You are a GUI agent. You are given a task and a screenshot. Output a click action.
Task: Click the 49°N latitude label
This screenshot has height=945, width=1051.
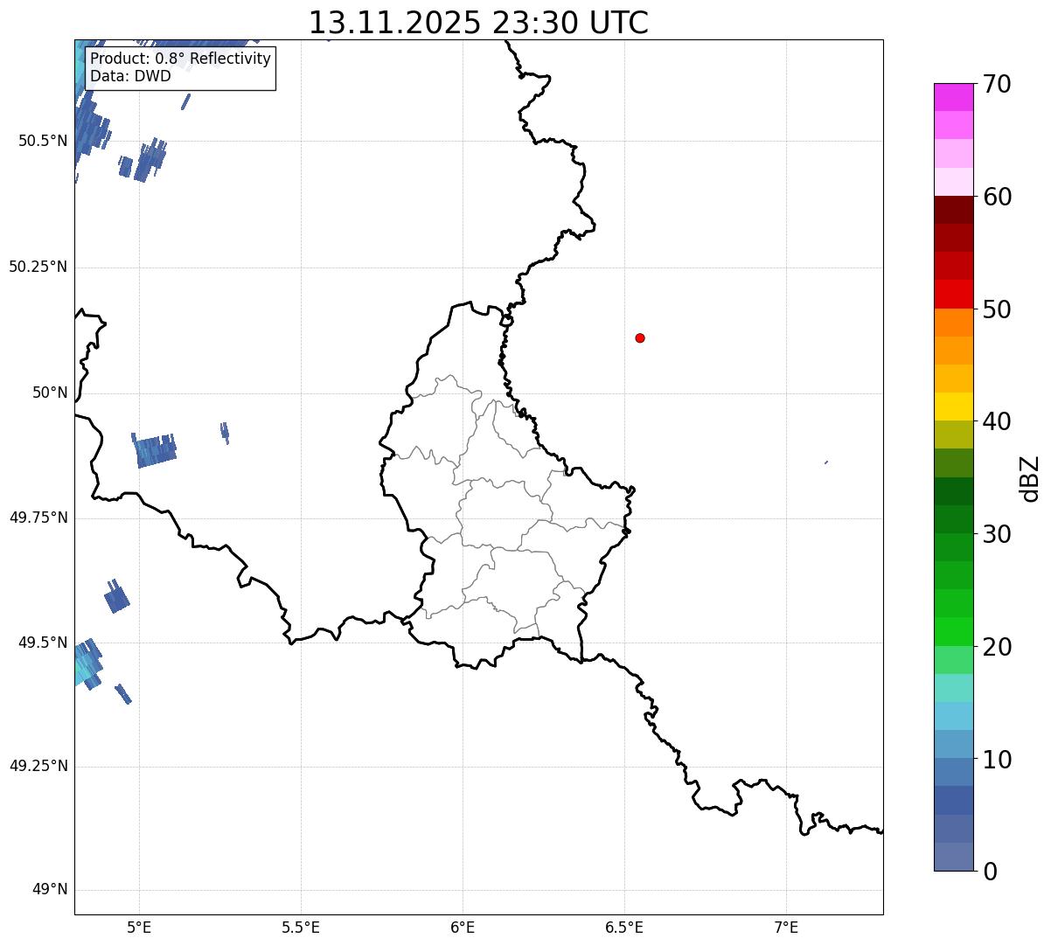click(x=50, y=890)
